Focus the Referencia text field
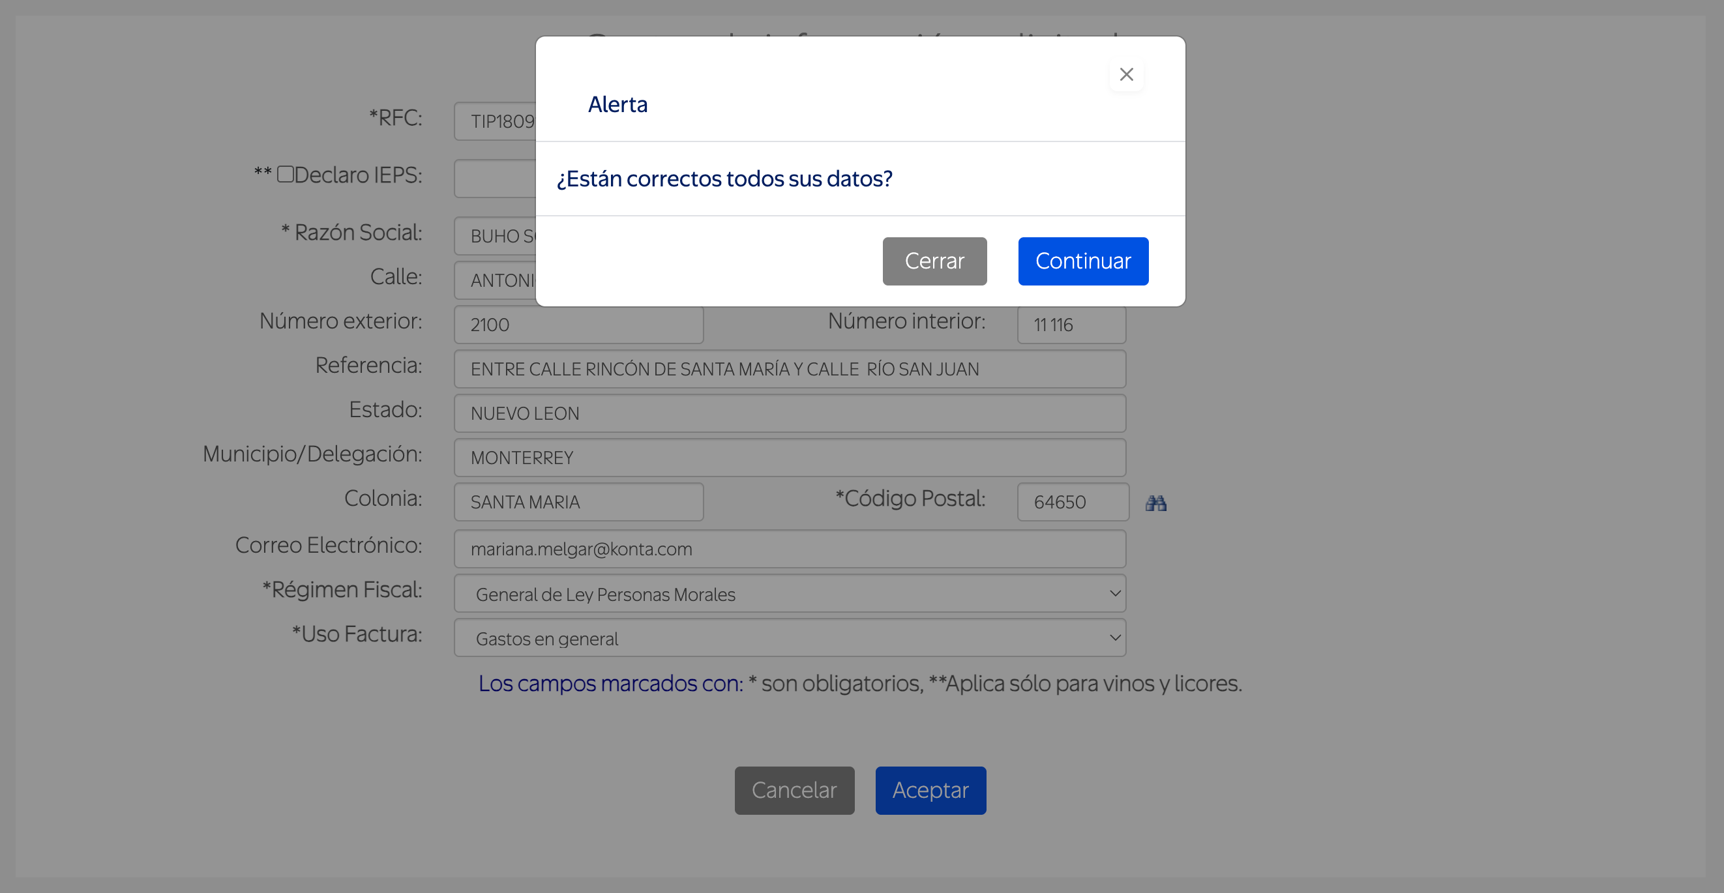The width and height of the screenshot is (1724, 893). (x=789, y=369)
